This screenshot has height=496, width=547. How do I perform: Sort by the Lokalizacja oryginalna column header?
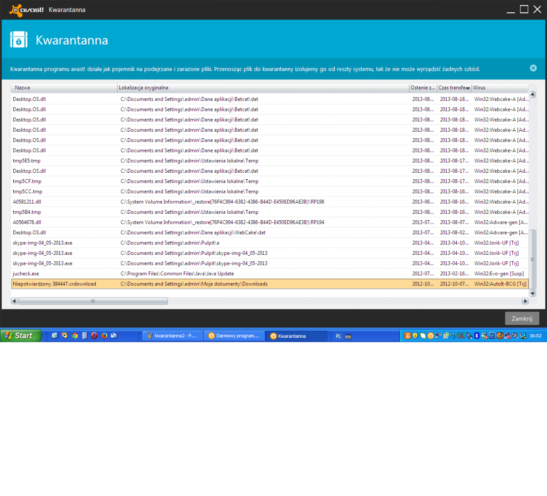click(263, 88)
